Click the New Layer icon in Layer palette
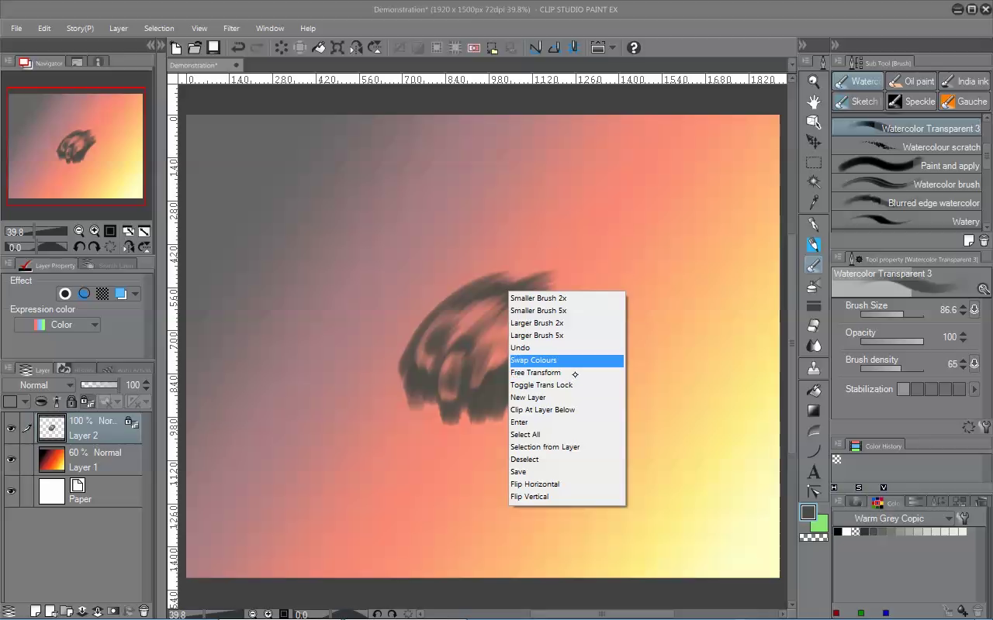The image size is (993, 620). [x=35, y=611]
